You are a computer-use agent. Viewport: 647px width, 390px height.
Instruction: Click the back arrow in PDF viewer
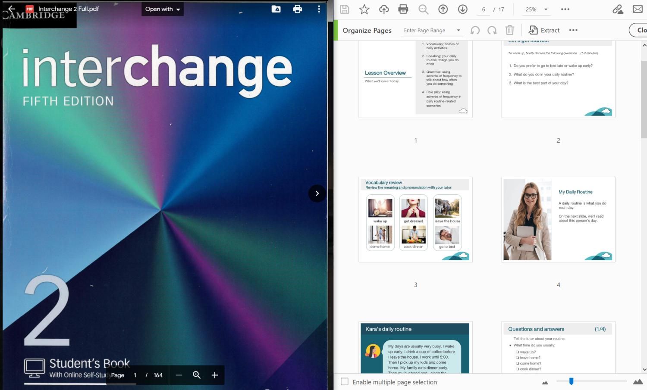pyautogui.click(x=12, y=9)
